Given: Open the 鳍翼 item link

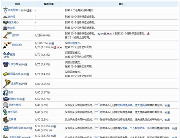Looking at the screenshot, I should 13,55.
